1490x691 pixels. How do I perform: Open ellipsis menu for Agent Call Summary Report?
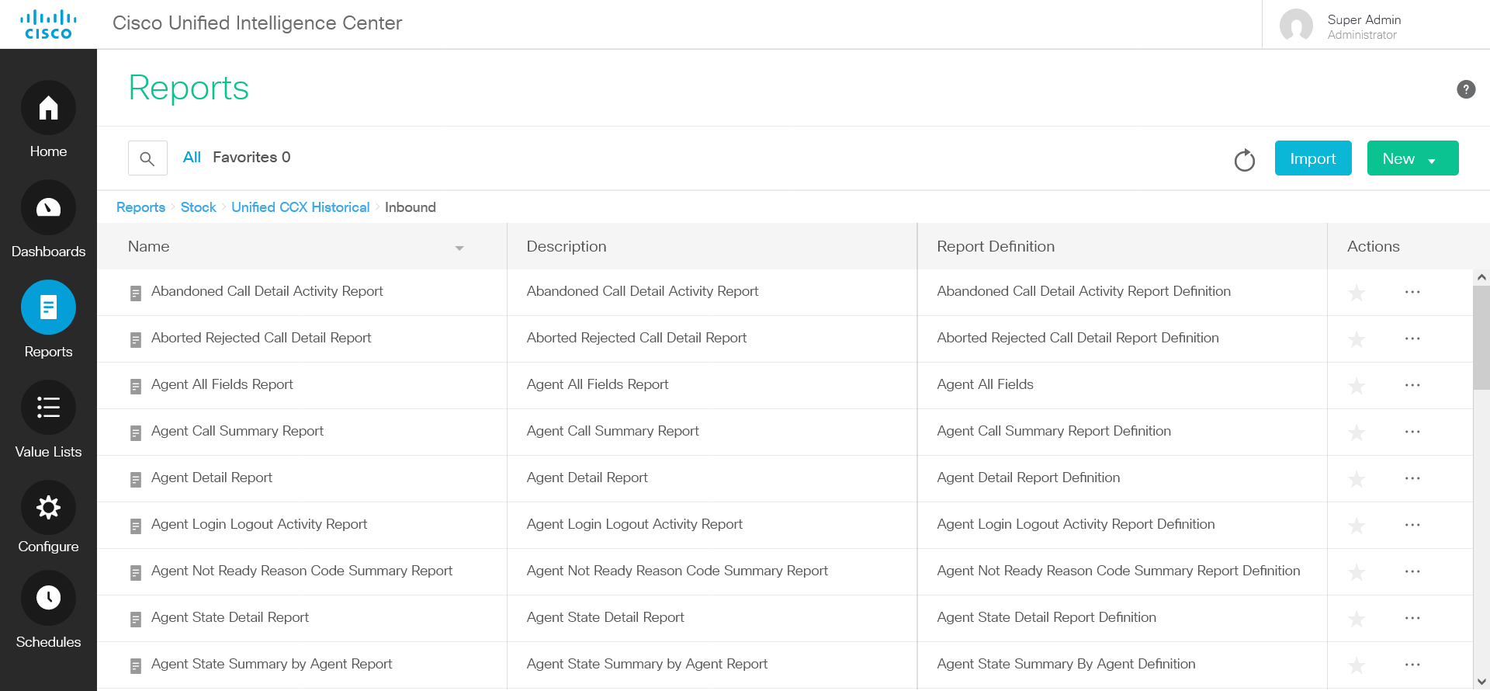point(1412,432)
